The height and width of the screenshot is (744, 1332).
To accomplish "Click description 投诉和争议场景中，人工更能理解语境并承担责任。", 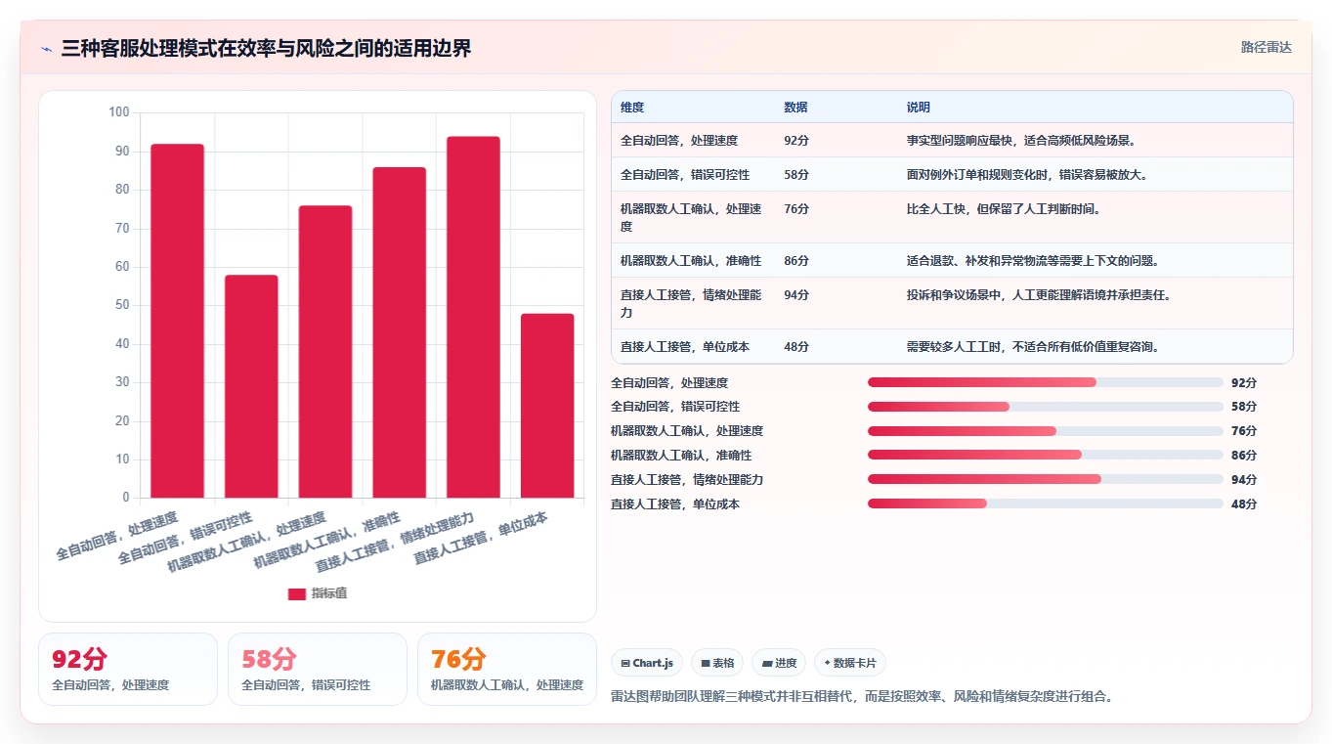I will [x=1039, y=295].
